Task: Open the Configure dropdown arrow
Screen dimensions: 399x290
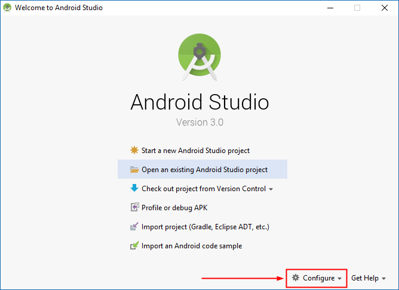Action: 339,279
